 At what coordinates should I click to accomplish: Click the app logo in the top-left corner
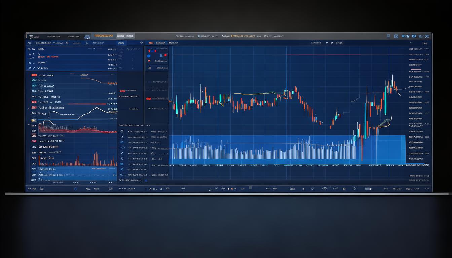point(31,36)
